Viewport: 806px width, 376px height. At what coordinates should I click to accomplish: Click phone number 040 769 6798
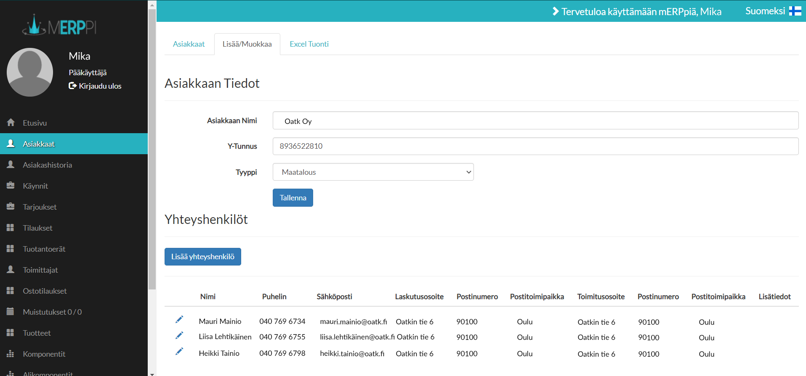click(282, 353)
